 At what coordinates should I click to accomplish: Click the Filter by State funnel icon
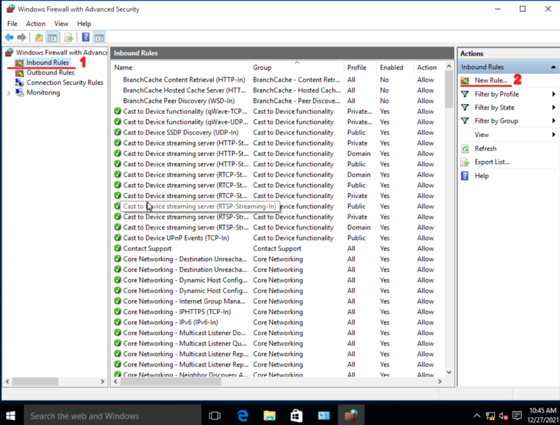pos(465,108)
